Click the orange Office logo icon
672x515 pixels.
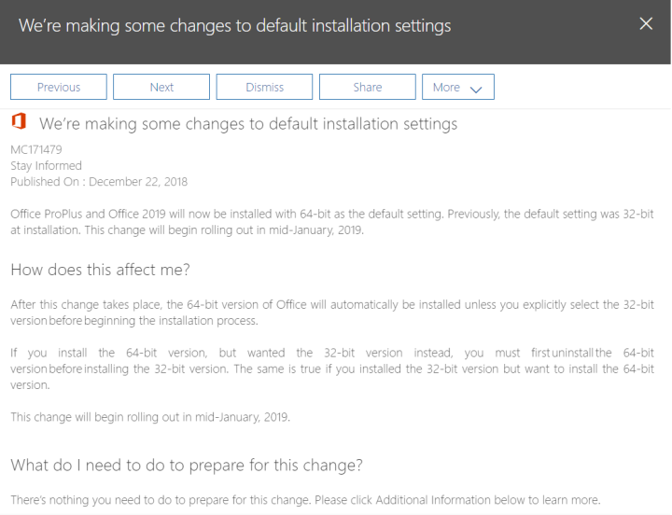coord(19,121)
